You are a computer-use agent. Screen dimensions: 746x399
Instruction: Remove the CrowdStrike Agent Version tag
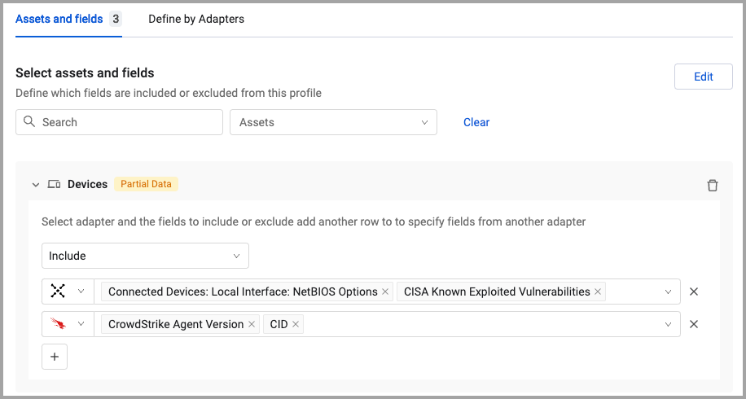252,324
